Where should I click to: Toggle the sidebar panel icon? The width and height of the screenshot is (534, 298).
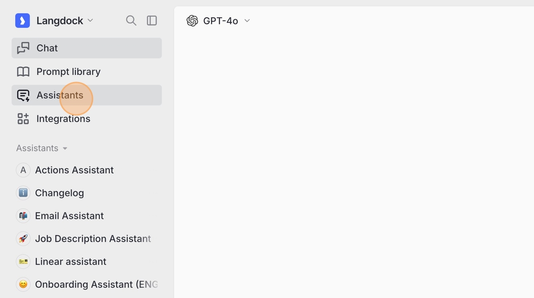pos(152,21)
